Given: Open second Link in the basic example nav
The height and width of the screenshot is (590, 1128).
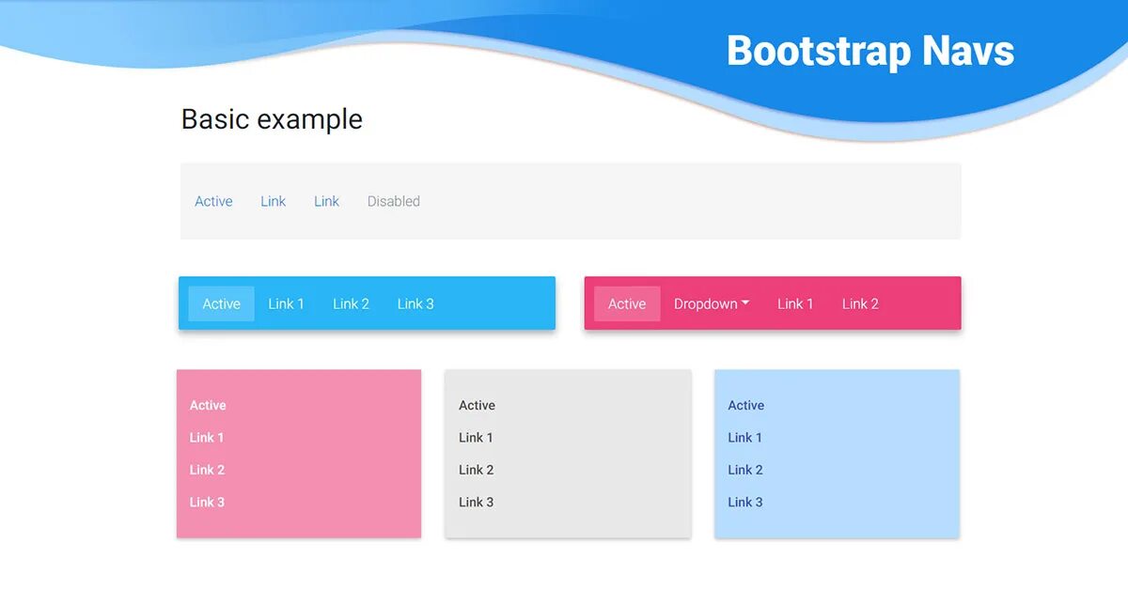Looking at the screenshot, I should [326, 201].
